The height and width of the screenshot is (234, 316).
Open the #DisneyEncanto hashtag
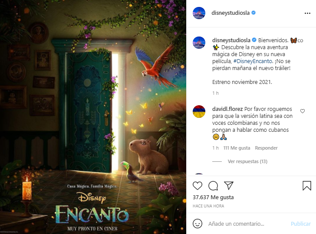pyautogui.click(x=253, y=61)
